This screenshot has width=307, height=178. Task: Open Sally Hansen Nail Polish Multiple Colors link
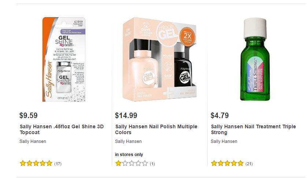tap(156, 130)
